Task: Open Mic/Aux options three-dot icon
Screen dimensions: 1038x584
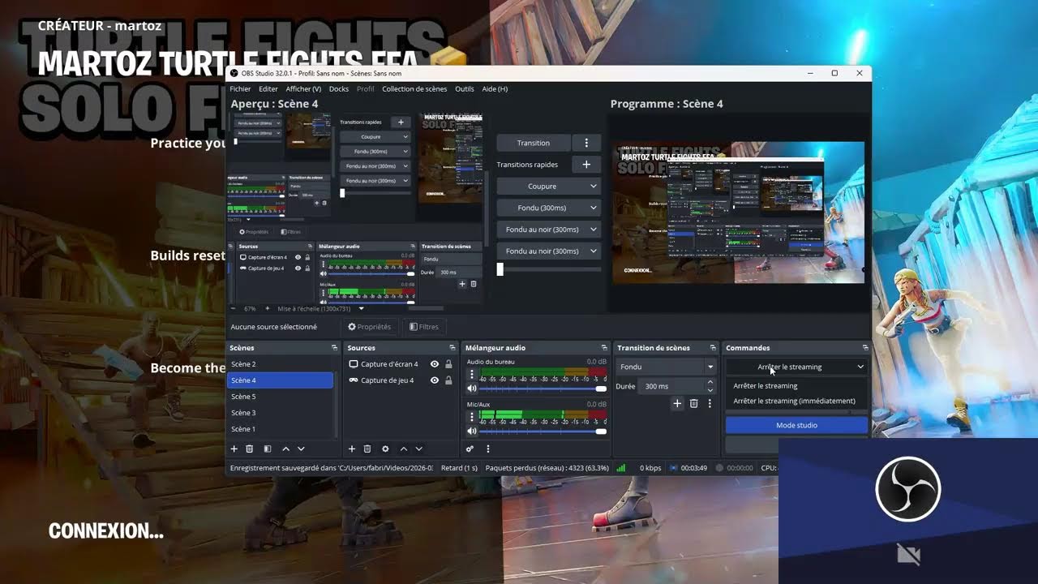Action: click(x=472, y=417)
